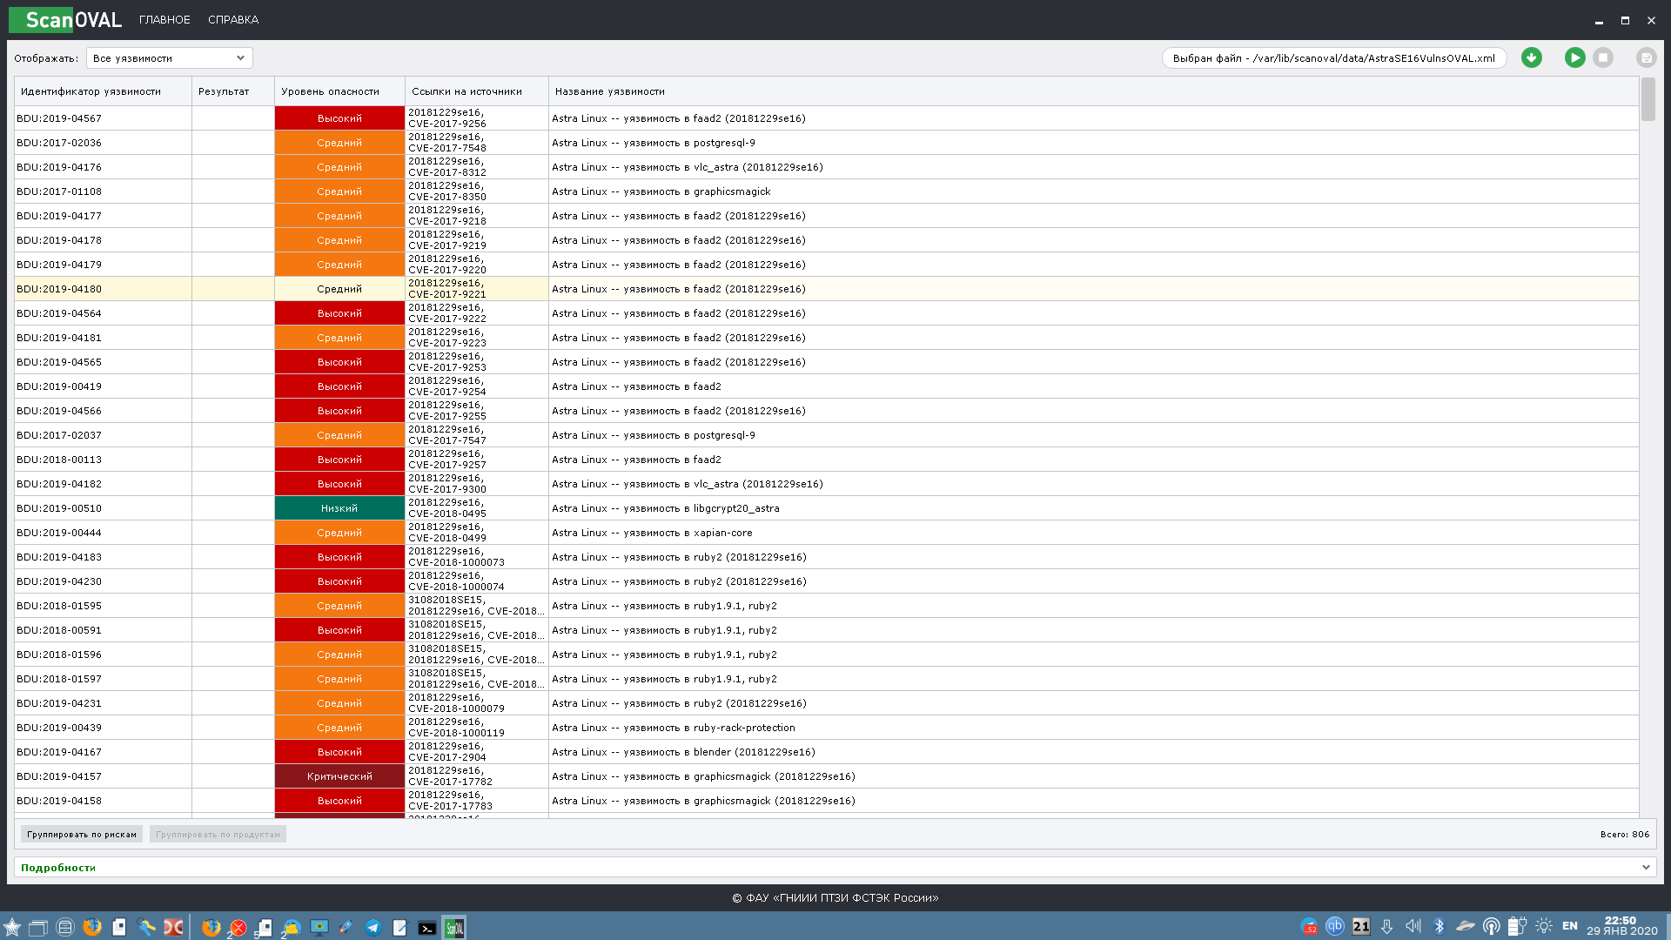The image size is (1671, 940).
Task: Click the Высокий severity cell of BDU:2019-04564
Action: click(x=339, y=313)
